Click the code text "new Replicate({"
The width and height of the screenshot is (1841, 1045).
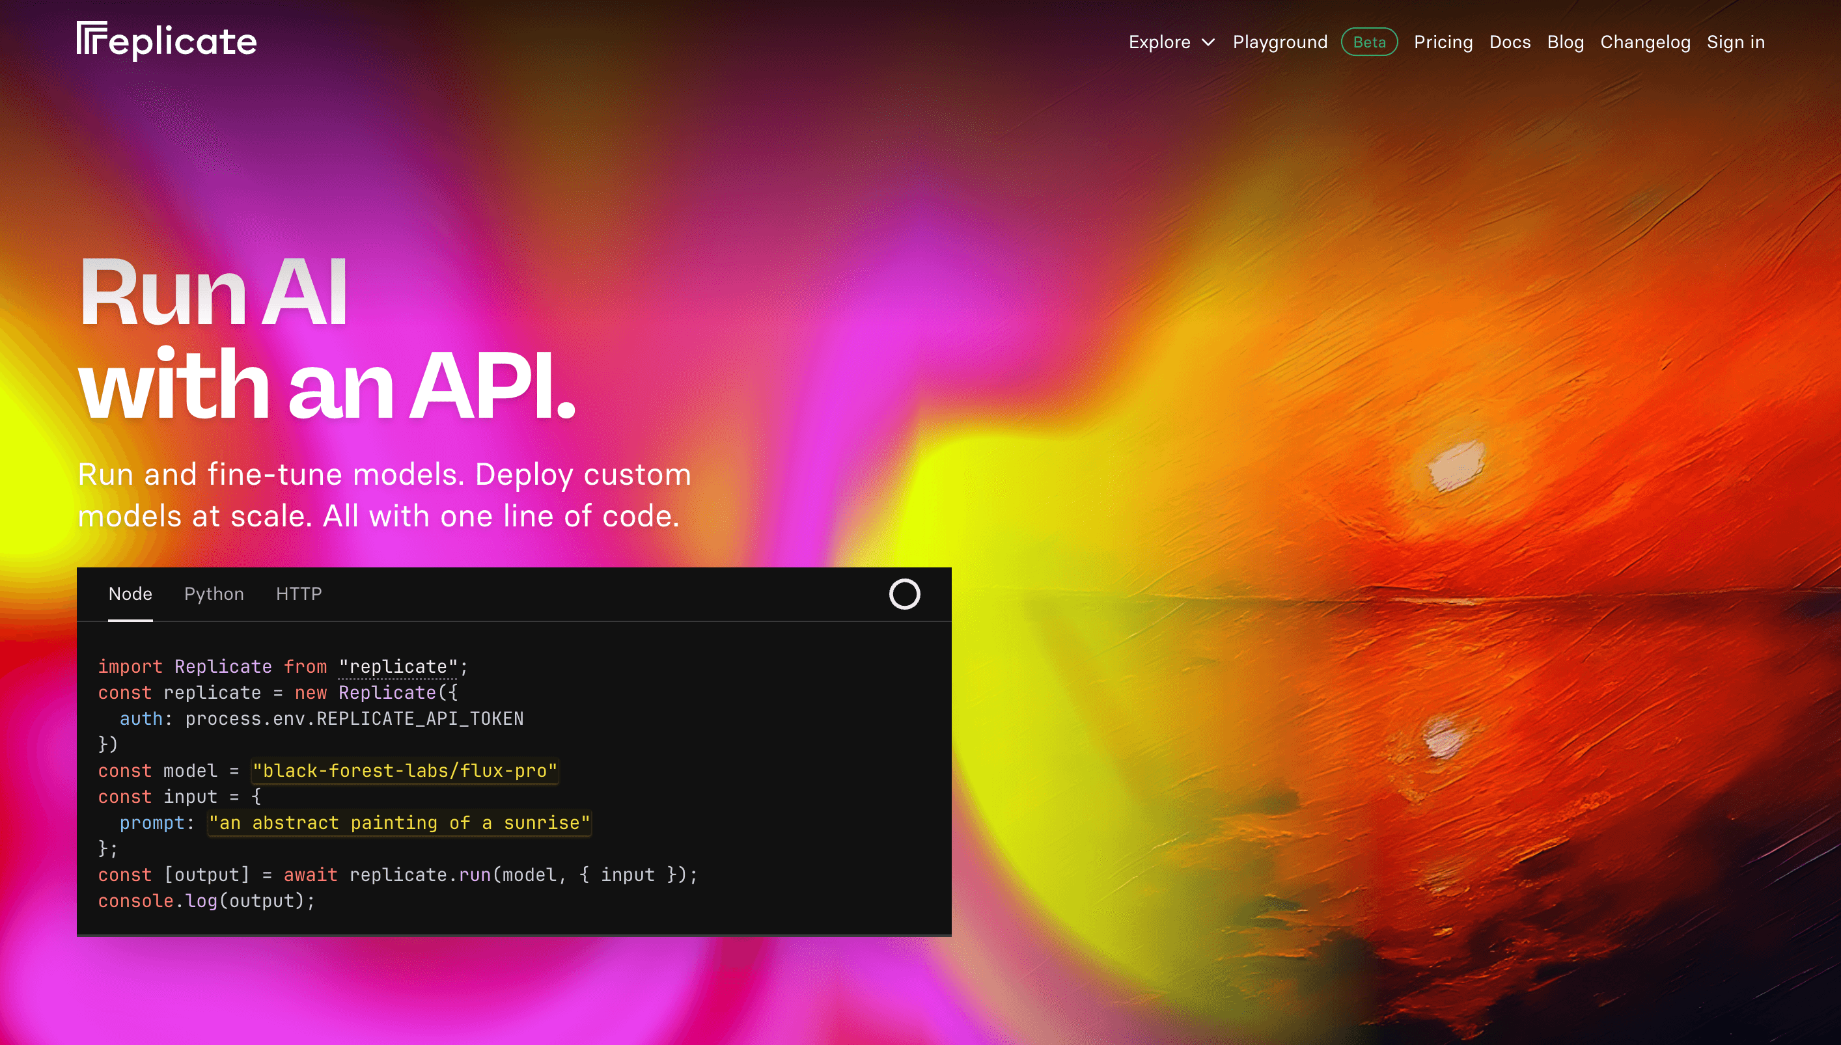[x=376, y=692]
